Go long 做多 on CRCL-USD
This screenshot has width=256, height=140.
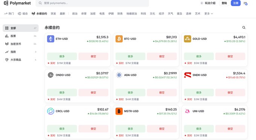(62, 129)
